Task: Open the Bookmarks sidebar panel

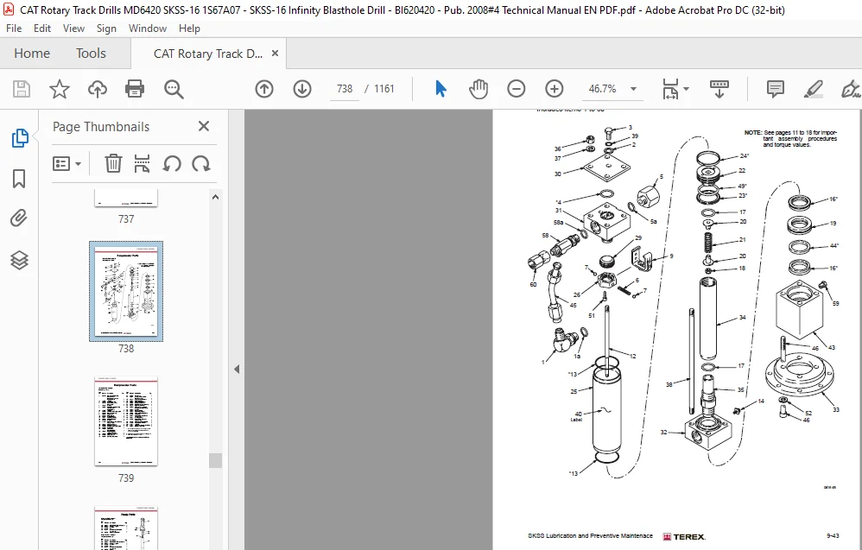Action: tap(19, 179)
